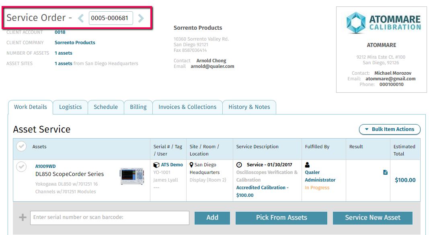The image size is (429, 235).
Task: Open the document icon in Result column
Action: [x=385, y=172]
